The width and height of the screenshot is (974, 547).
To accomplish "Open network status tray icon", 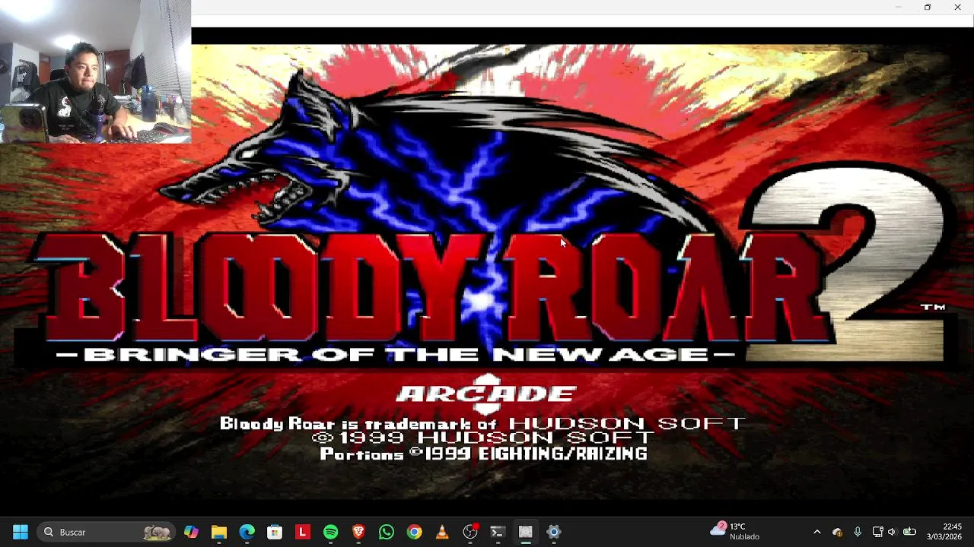I will click(x=877, y=532).
